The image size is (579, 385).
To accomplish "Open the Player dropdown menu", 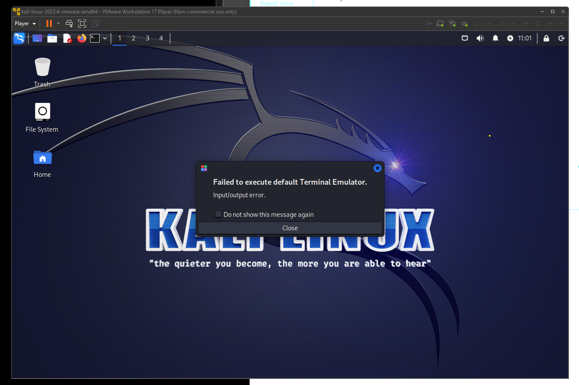I will (25, 23).
